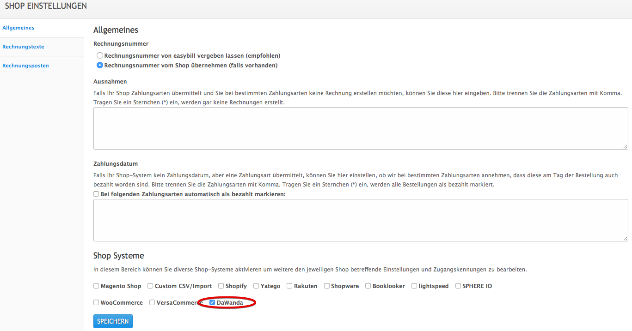632x331 pixels.
Task: Check the Custom CSV/Import checkbox
Action: [x=150, y=286]
